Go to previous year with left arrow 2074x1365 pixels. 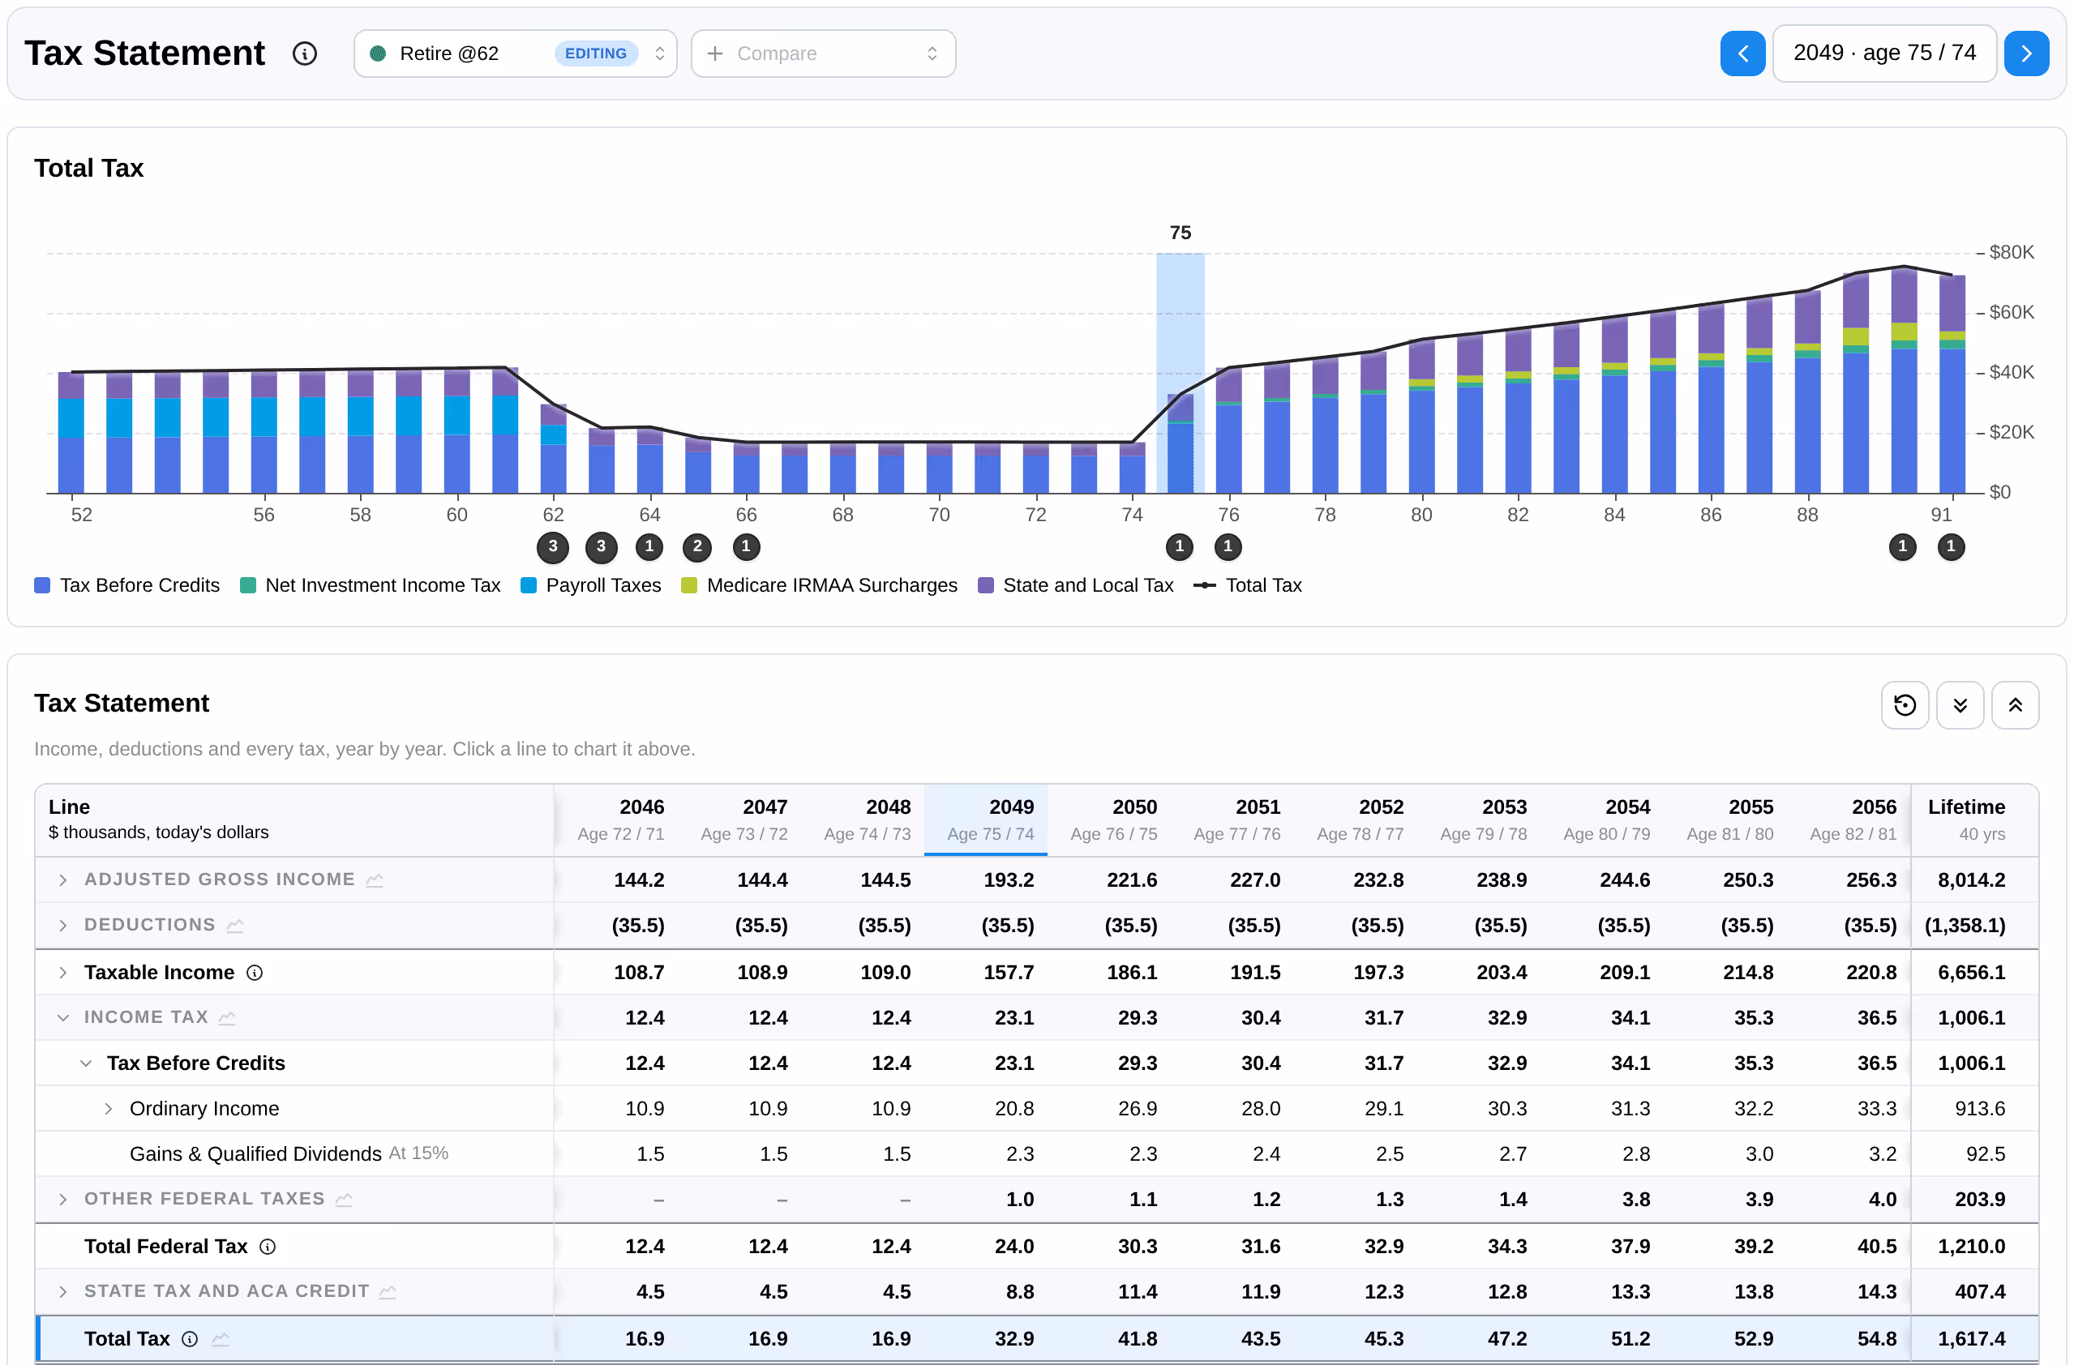pos(1742,54)
